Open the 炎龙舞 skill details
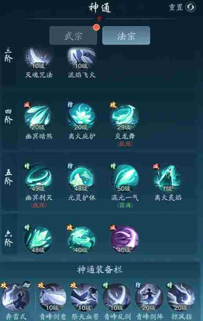 (124, 118)
